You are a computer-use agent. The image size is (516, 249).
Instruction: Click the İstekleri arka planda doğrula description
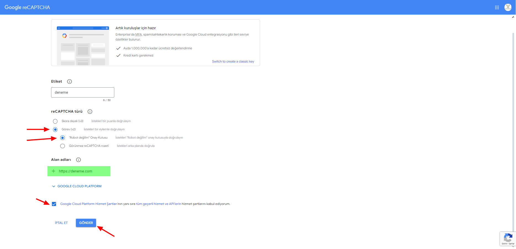[x=136, y=146]
